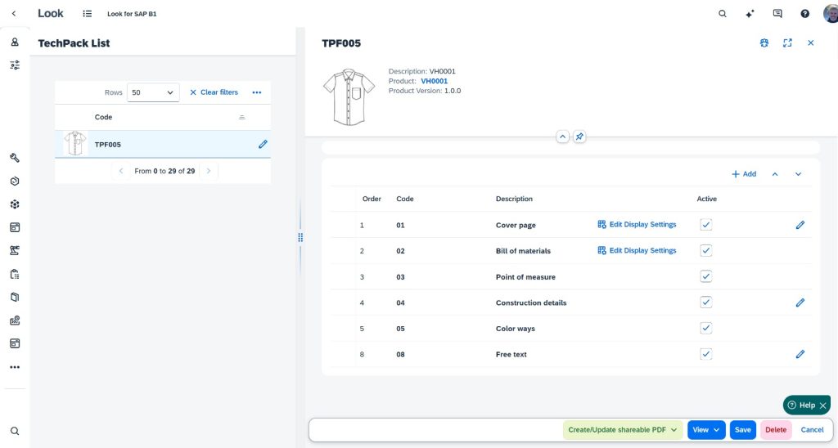
Task: Click the shirt thumbnail in TPF005 row
Action: 75,144
